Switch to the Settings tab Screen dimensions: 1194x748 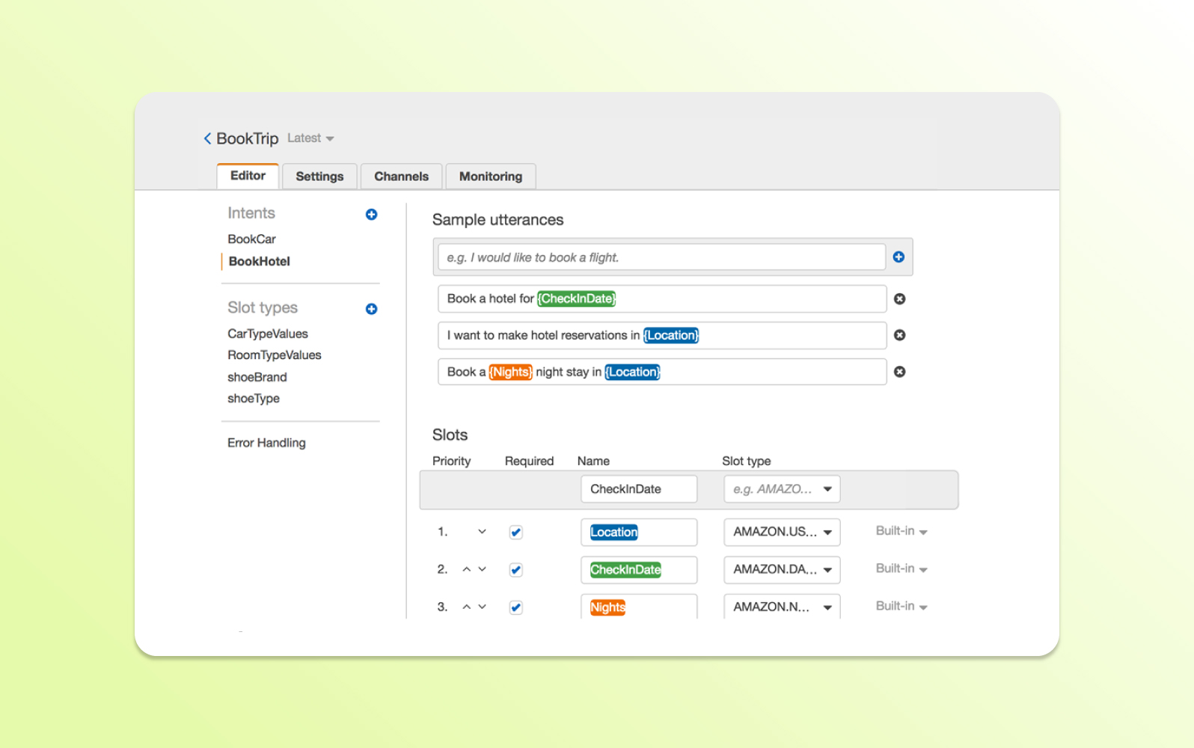tap(319, 177)
